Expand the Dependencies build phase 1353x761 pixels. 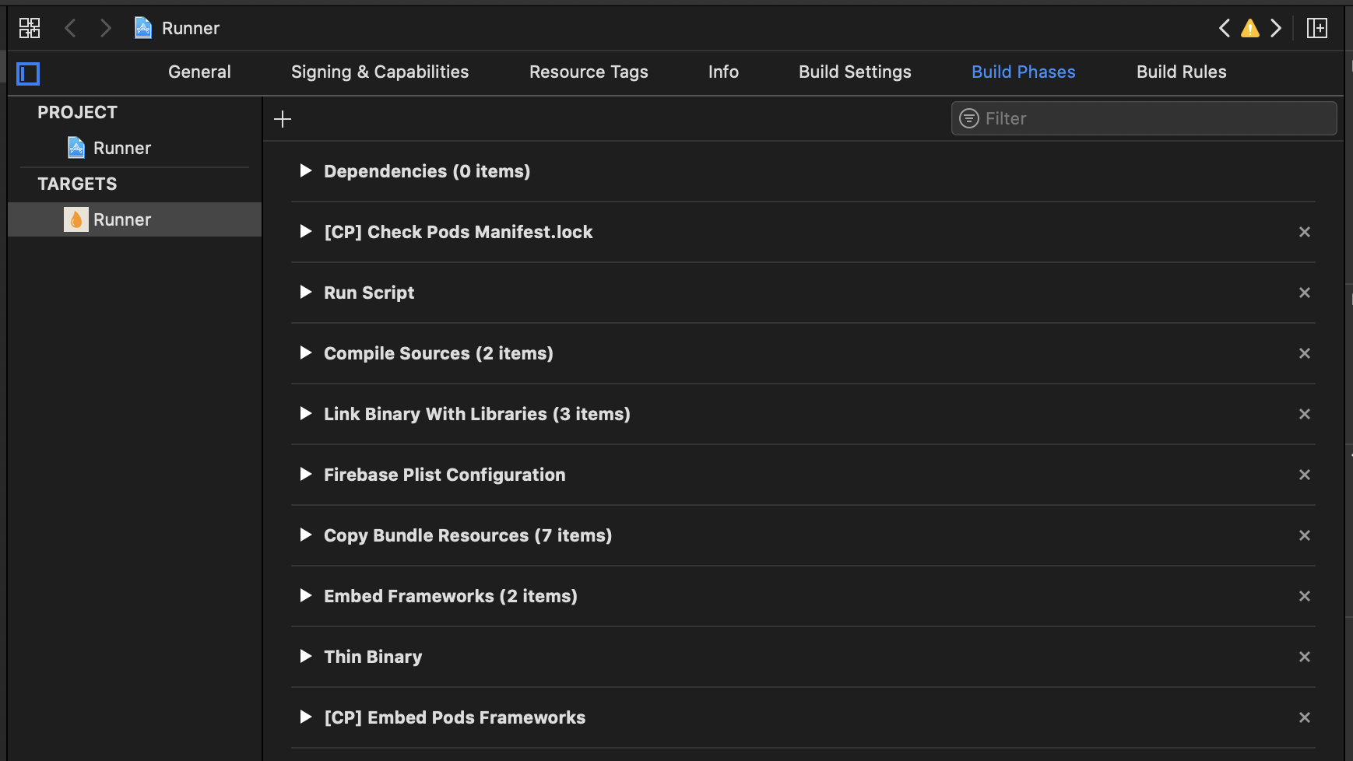(x=306, y=171)
